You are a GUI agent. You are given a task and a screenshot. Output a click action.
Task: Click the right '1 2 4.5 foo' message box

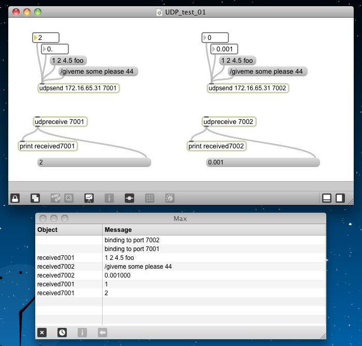238,61
